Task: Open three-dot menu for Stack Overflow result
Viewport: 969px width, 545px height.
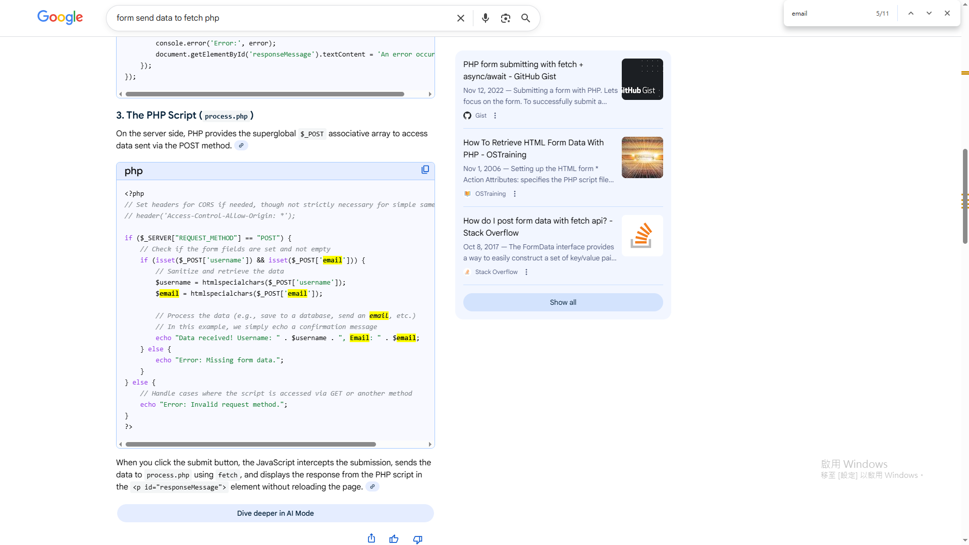Action: [526, 272]
